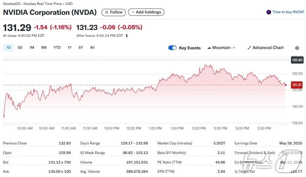This screenshot has width=306, height=177.
Task: Click the Advanced Chart expand arrows icon
Action: coord(249,48)
